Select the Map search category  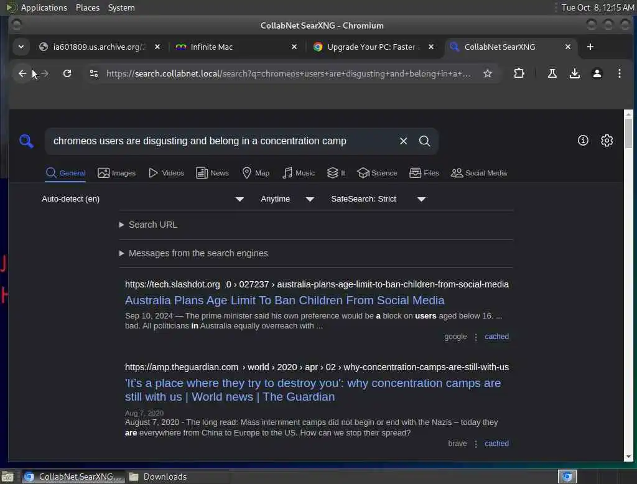(x=256, y=173)
